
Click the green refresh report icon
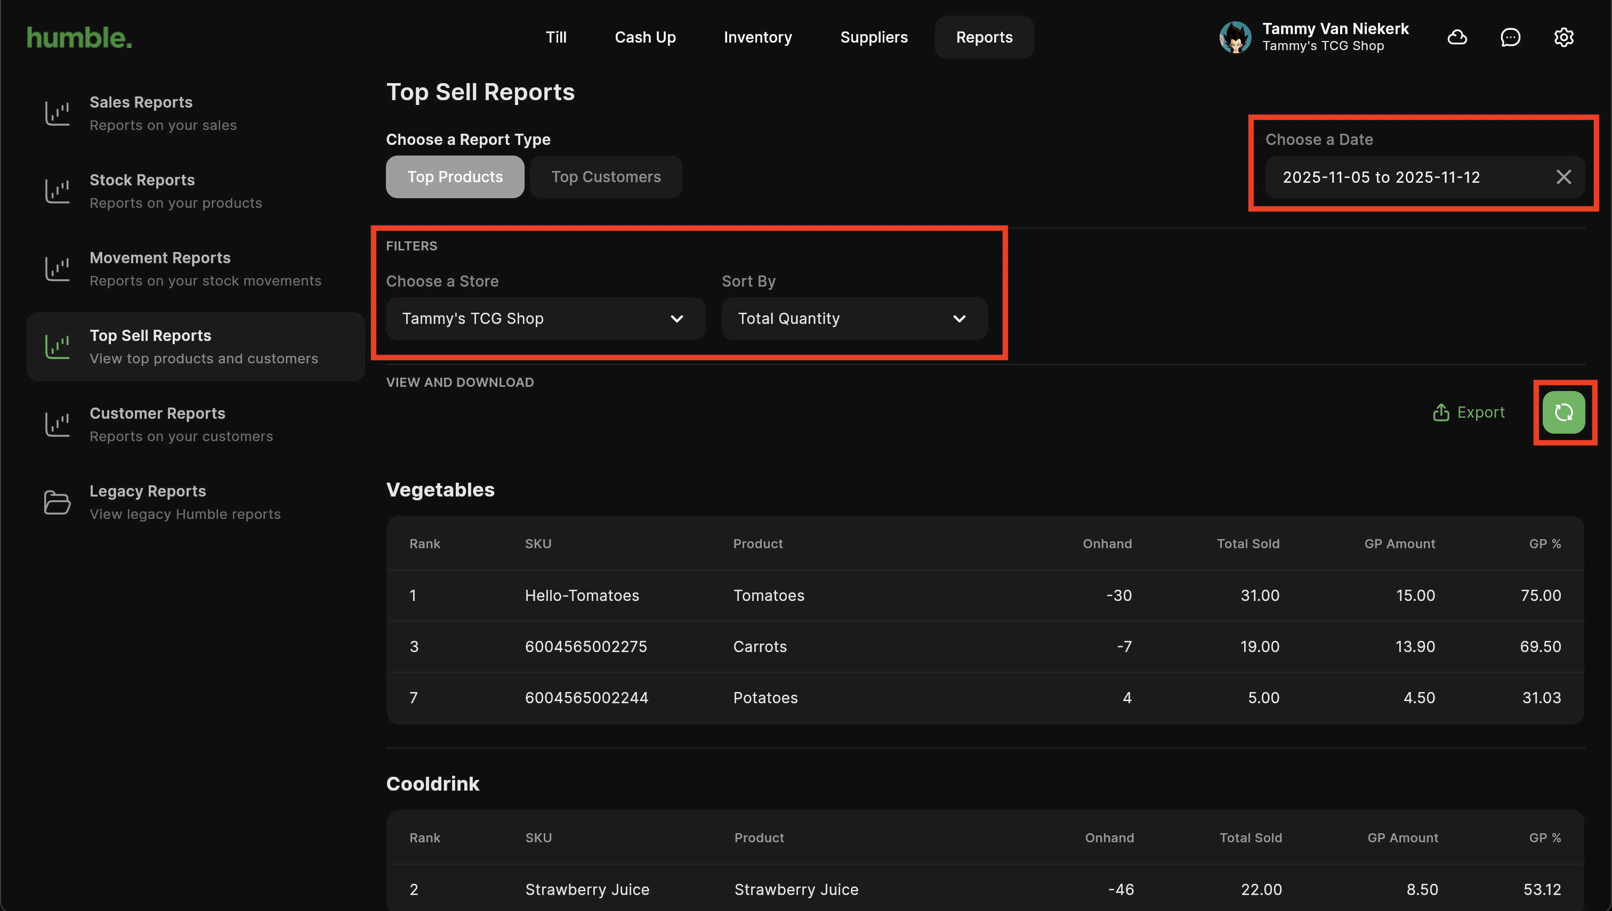(x=1563, y=412)
